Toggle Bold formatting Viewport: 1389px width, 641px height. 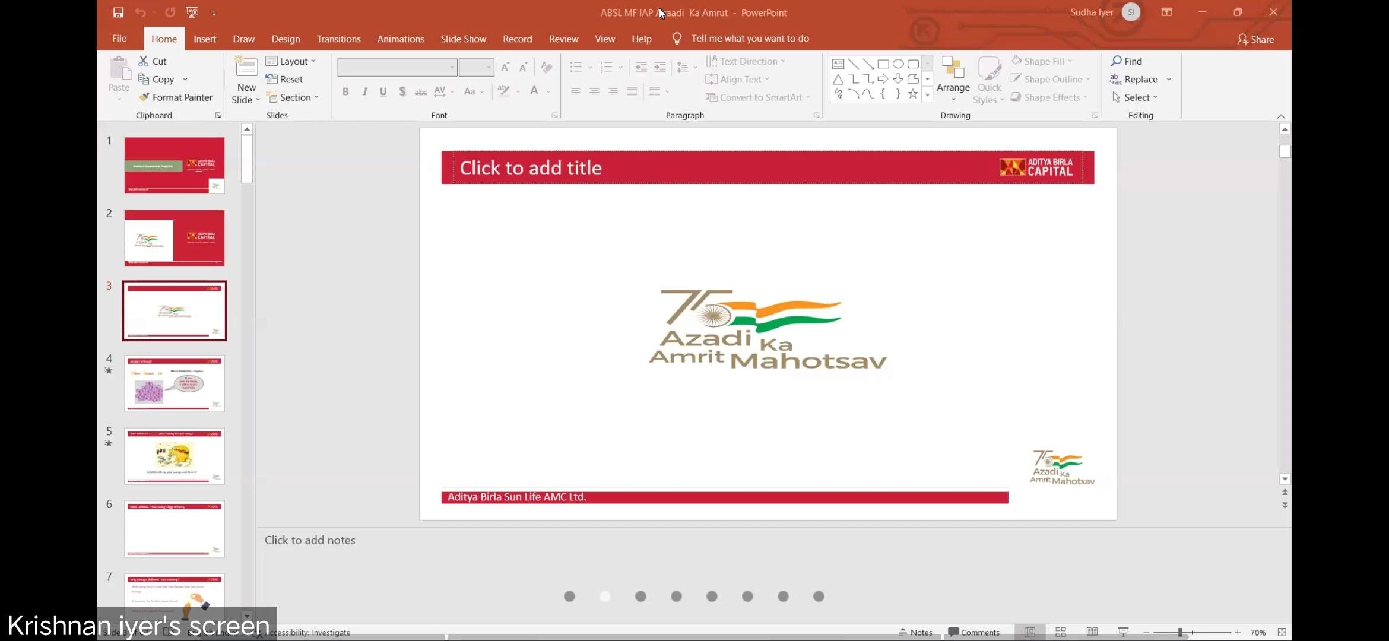(345, 91)
